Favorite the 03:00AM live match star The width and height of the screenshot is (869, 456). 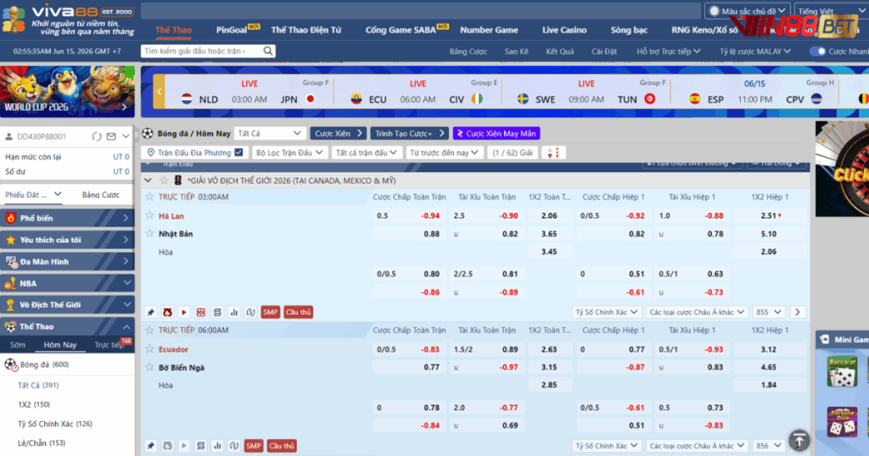pyautogui.click(x=149, y=197)
